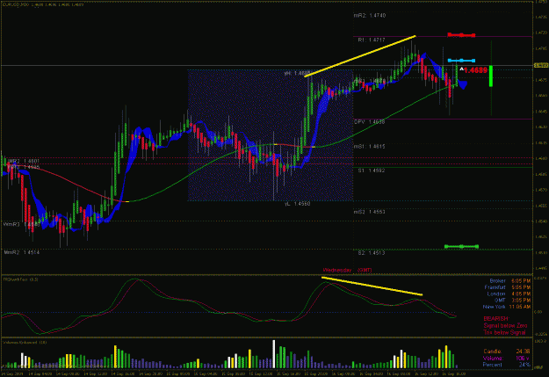Click the WmR3 weekly pivot label
The width and height of the screenshot is (549, 377).
22,224
